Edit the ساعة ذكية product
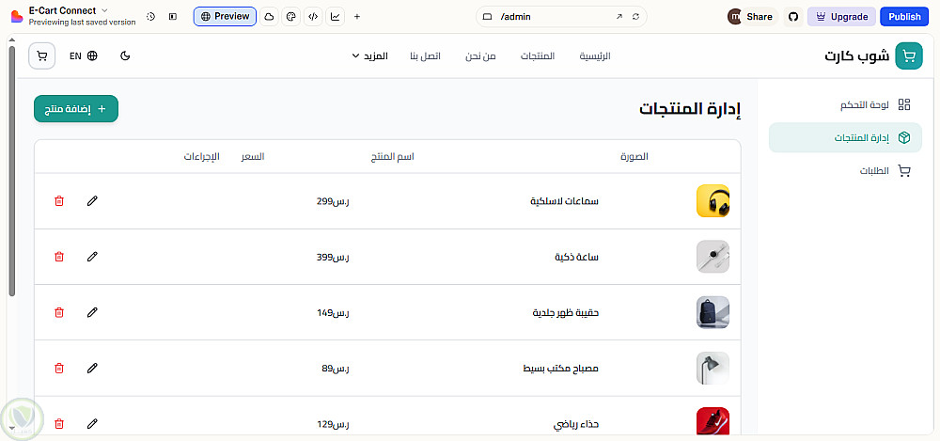940x441 pixels. [92, 257]
